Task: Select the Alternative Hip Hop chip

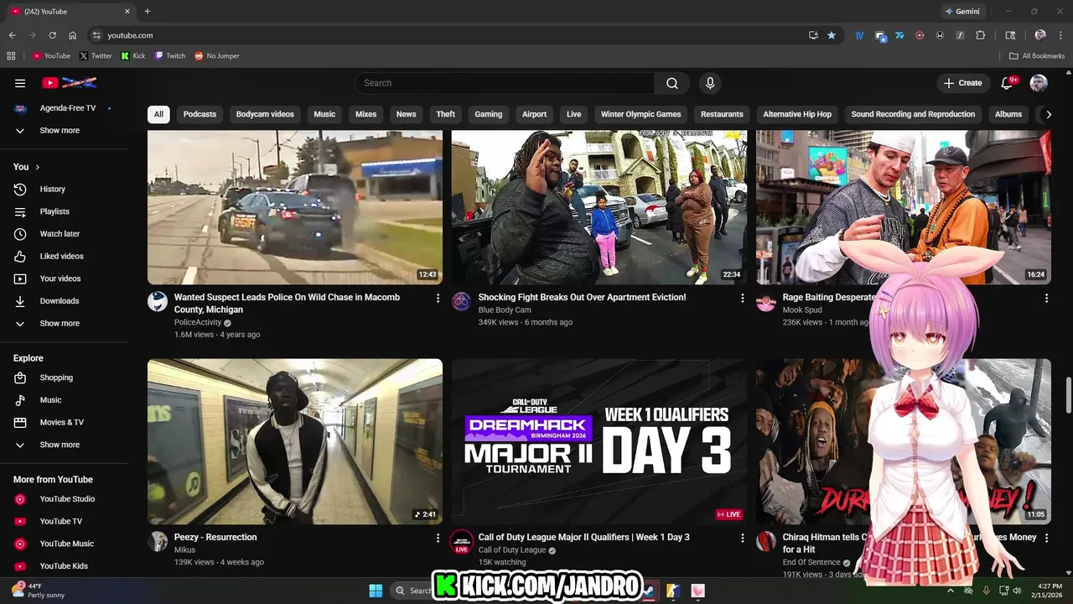Action: [797, 114]
